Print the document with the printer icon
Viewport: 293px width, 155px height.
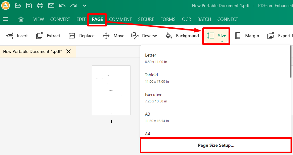tap(40, 6)
